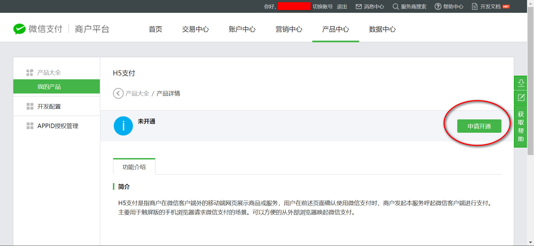The width and height of the screenshot is (534, 246).
Task: Click the edit feedback icon in the right floating bar
Action: [521, 97]
